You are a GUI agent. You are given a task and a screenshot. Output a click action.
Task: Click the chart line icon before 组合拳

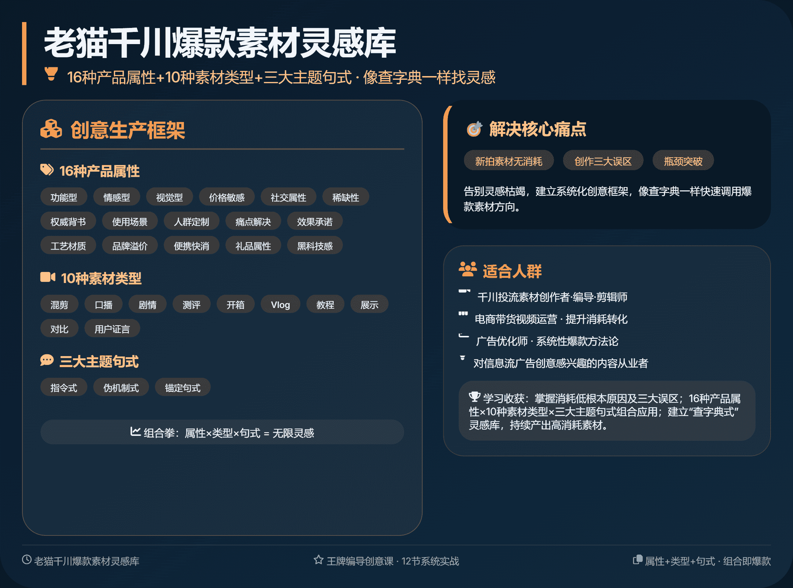135,431
